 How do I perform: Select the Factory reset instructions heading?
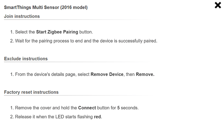(31, 92)
